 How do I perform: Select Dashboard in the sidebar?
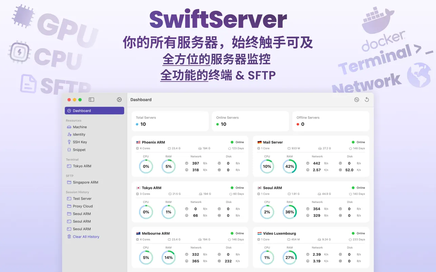(x=81, y=111)
